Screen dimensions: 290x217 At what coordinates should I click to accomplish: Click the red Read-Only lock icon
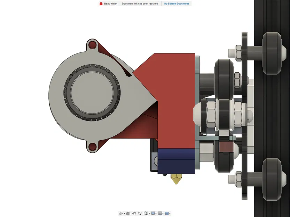tap(100, 3)
